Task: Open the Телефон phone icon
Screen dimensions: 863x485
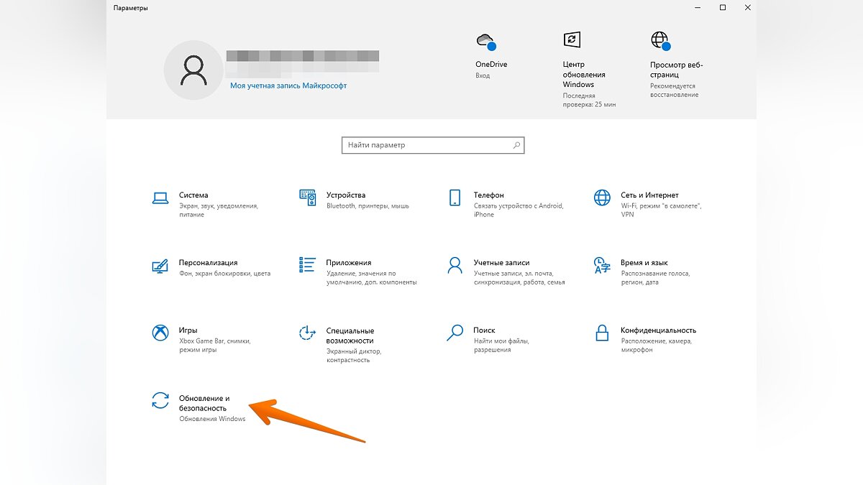Action: 455,198
